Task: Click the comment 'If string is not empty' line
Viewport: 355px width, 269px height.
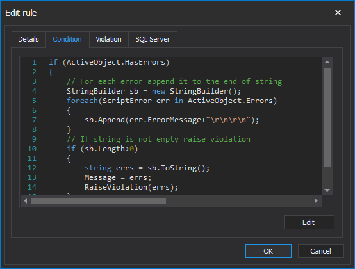Action: (x=158, y=139)
